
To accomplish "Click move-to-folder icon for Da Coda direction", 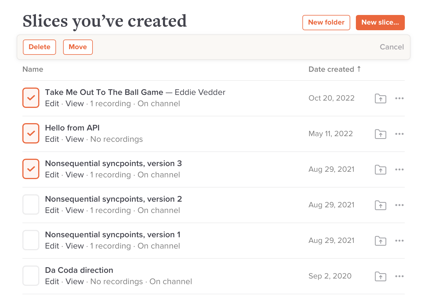I will point(380,277).
